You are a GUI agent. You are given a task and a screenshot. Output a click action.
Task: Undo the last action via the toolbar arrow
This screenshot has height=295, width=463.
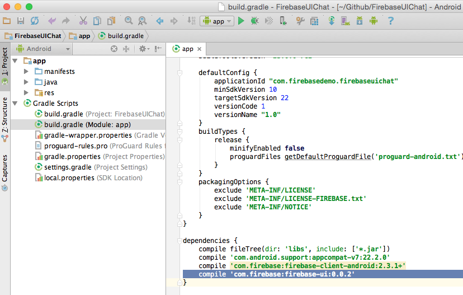pos(52,21)
